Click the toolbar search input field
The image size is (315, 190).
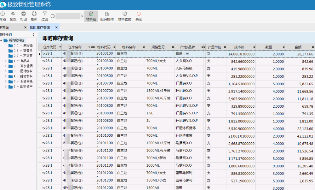coord(68,16)
